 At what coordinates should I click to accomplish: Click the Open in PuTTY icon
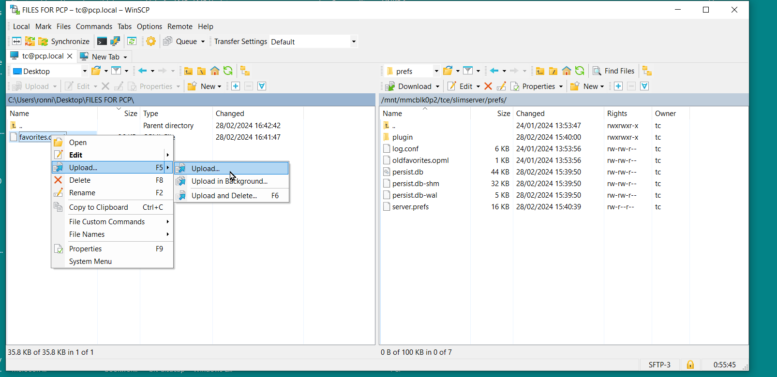click(115, 42)
